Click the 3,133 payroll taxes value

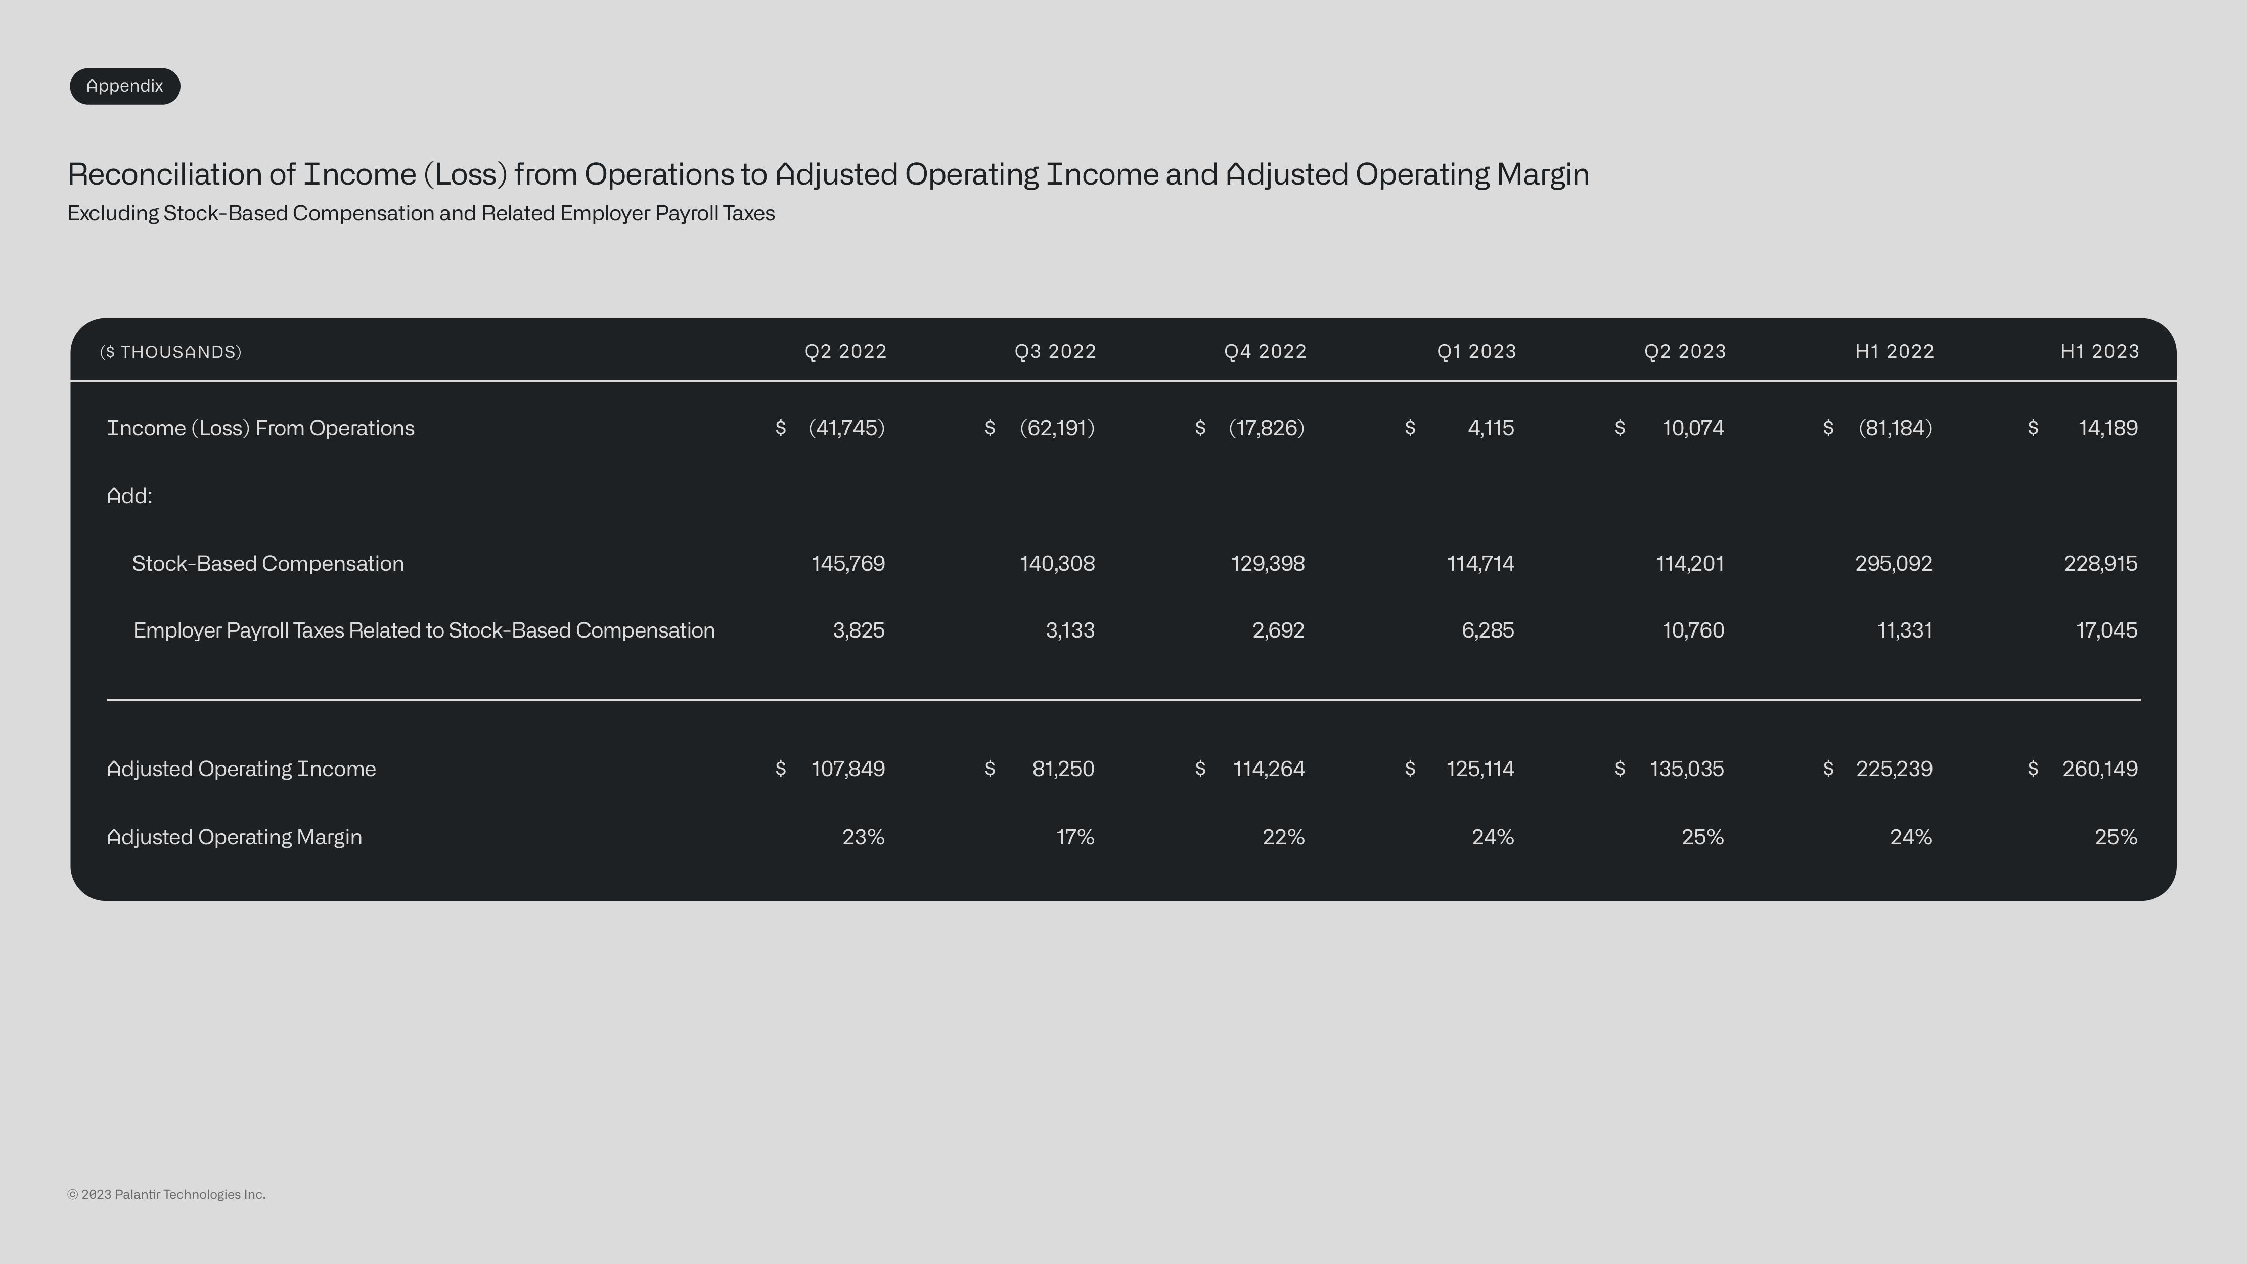tap(1070, 630)
